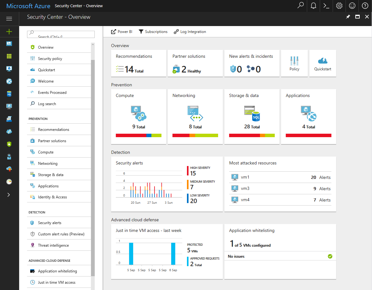Click the feedback smiley icon
This screenshot has width=372, height=290.
click(x=352, y=6)
